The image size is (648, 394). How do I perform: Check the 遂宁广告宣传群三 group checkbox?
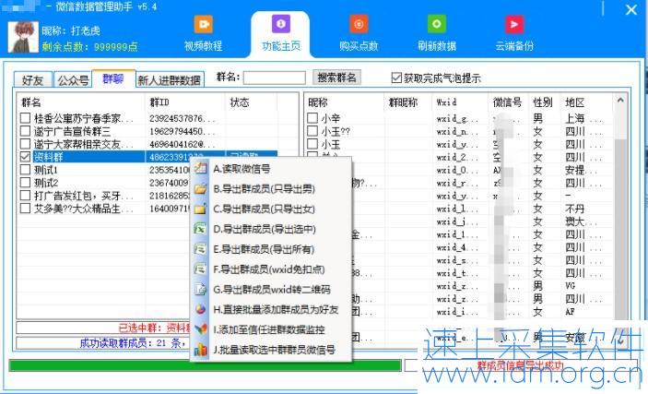[25, 131]
